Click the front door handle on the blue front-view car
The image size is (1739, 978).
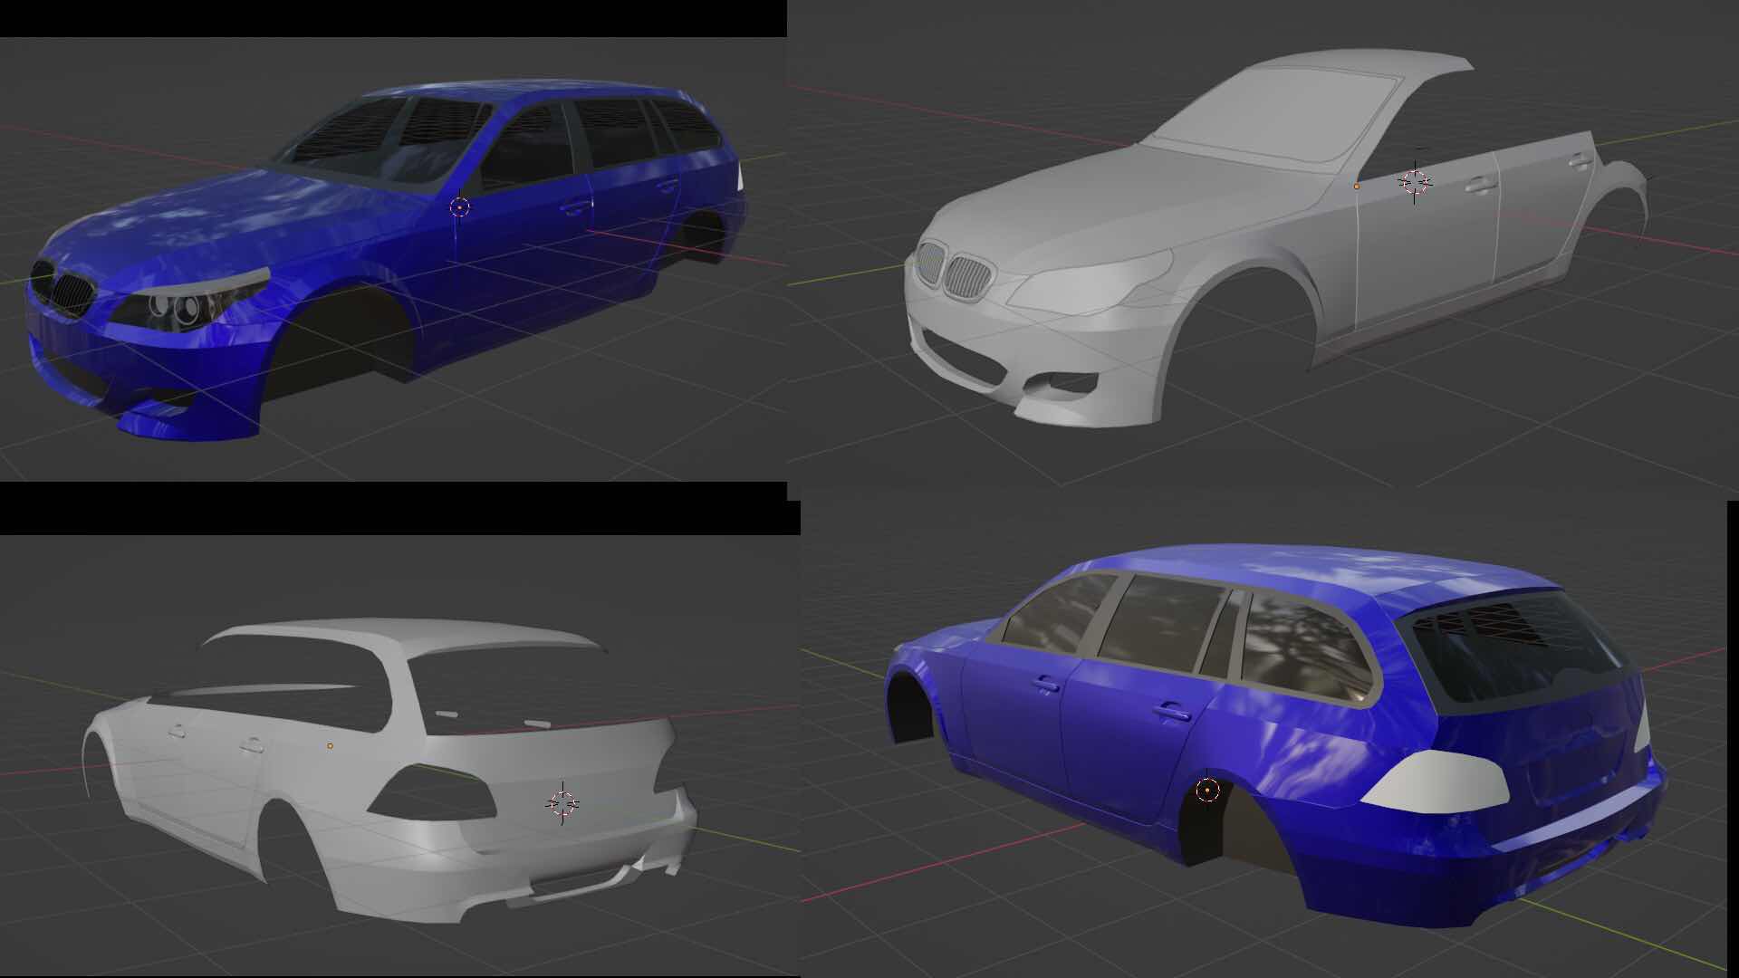point(574,208)
